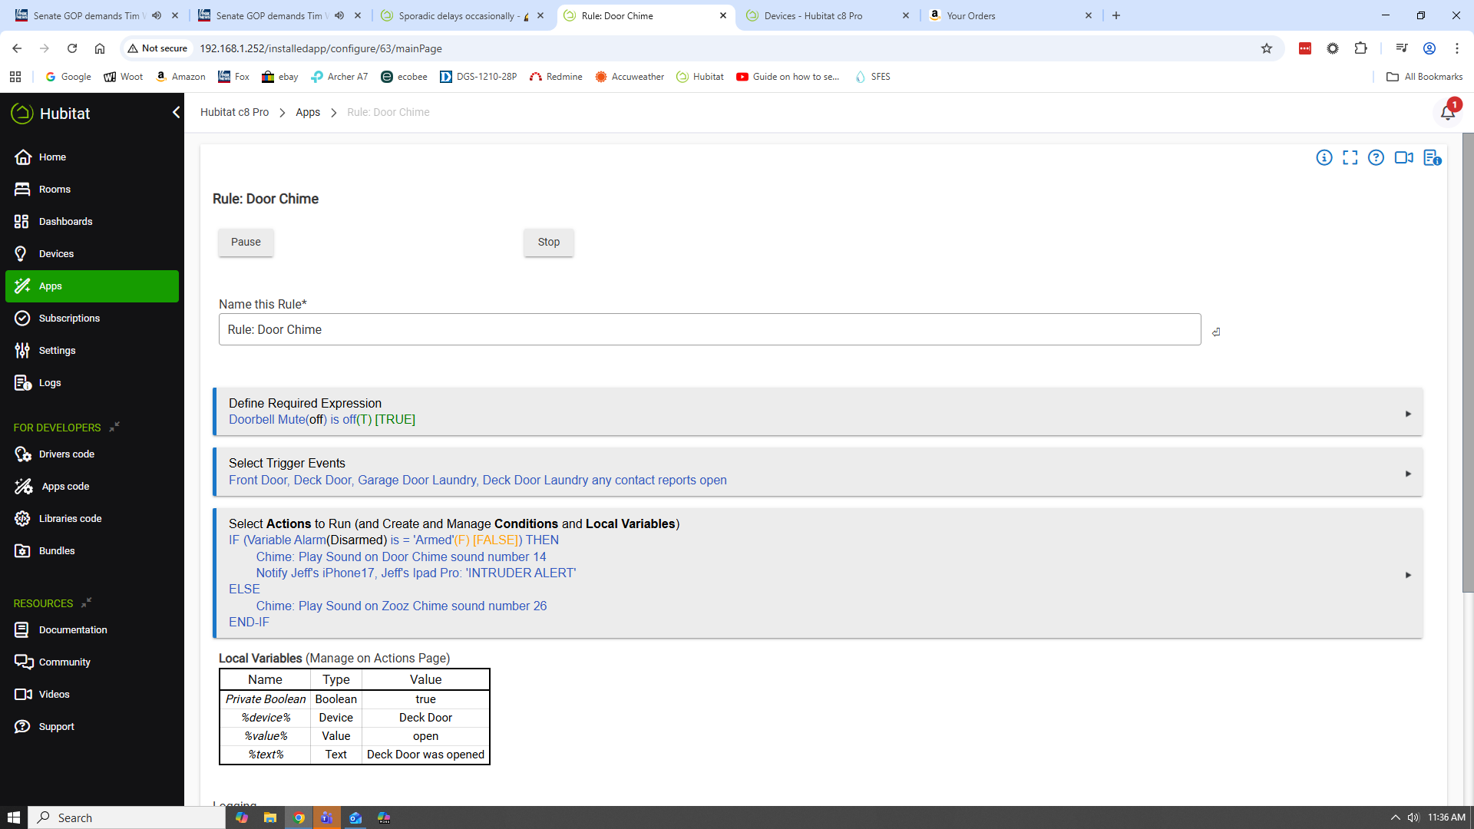
Task: Click the Name this Rule field
Action: [x=709, y=329]
